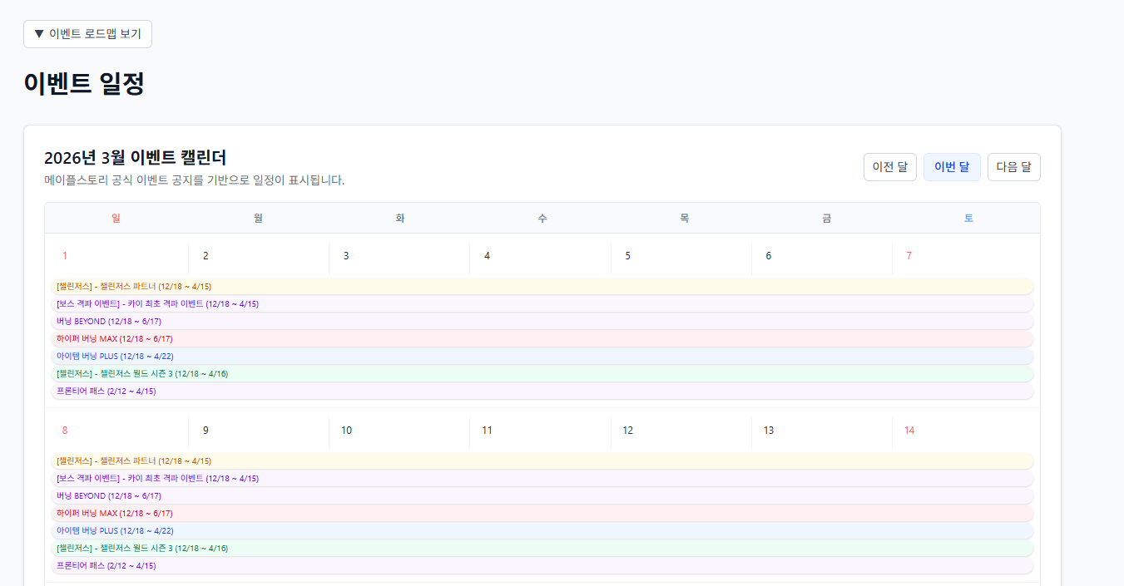Expand the 이벤트 로드맵 보기 panel
Screen dimensions: 1124x586
[87, 34]
